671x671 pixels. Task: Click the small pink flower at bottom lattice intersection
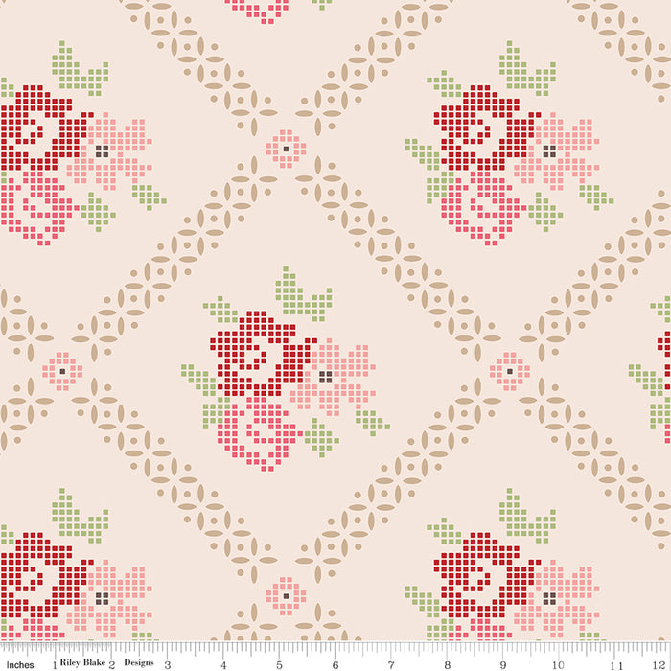286,596
